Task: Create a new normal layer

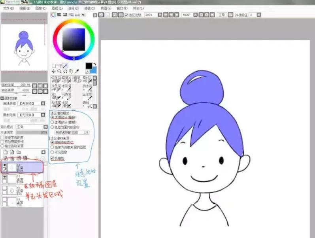Action: (6, 152)
